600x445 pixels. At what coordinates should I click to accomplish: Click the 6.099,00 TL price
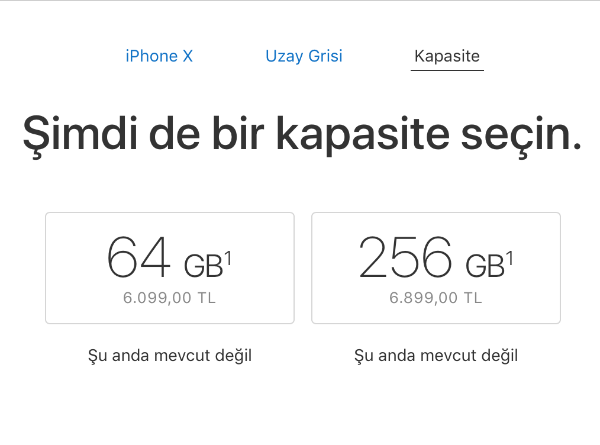pyautogui.click(x=169, y=298)
